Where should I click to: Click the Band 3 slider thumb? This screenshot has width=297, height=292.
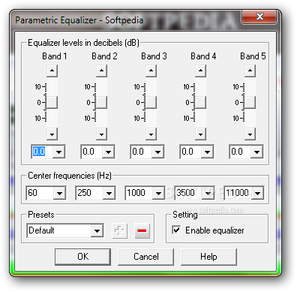[x=151, y=102]
